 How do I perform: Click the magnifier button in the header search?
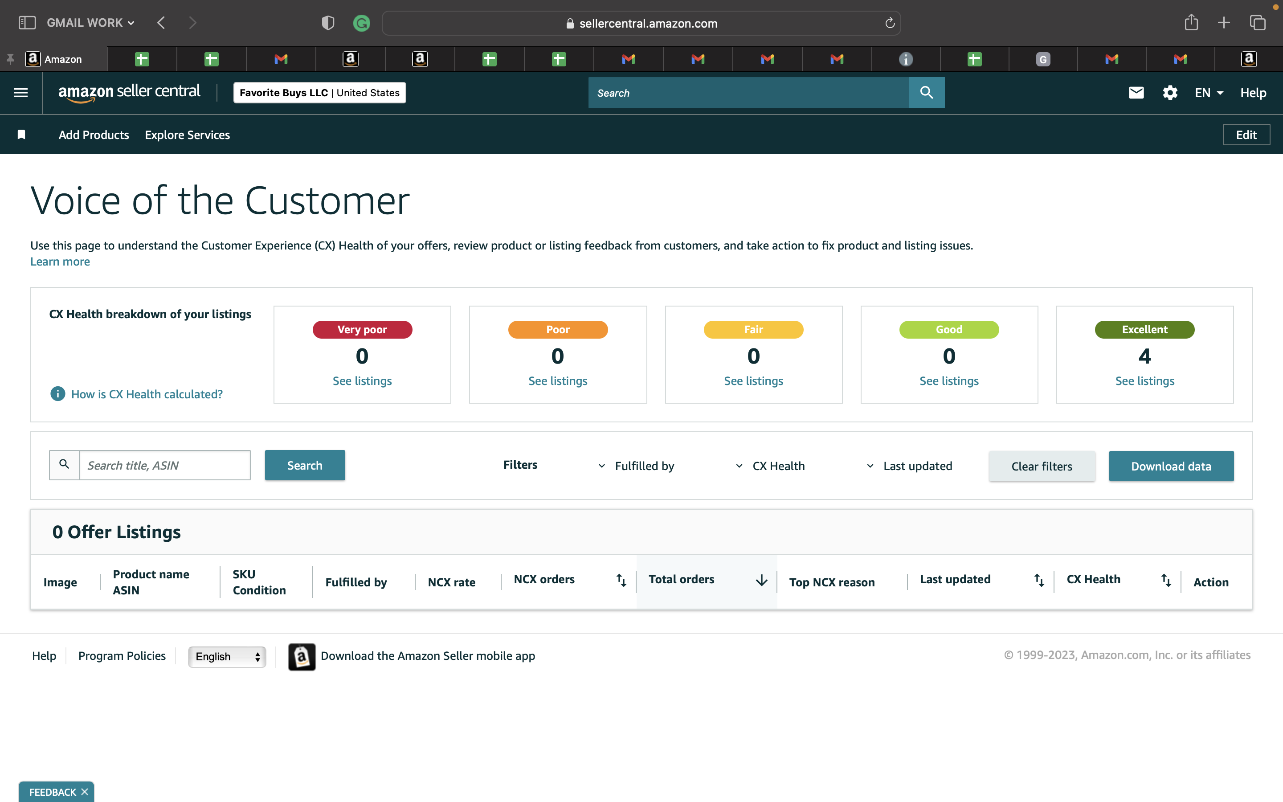927,93
